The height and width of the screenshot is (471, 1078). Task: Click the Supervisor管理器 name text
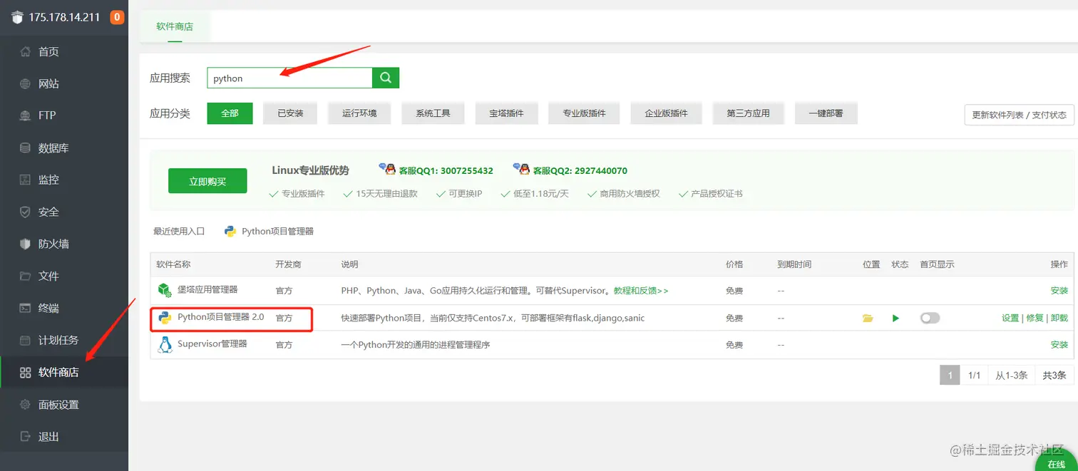tap(212, 344)
